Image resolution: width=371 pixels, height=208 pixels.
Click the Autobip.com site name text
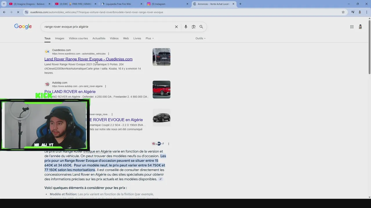pyautogui.click(x=60, y=83)
